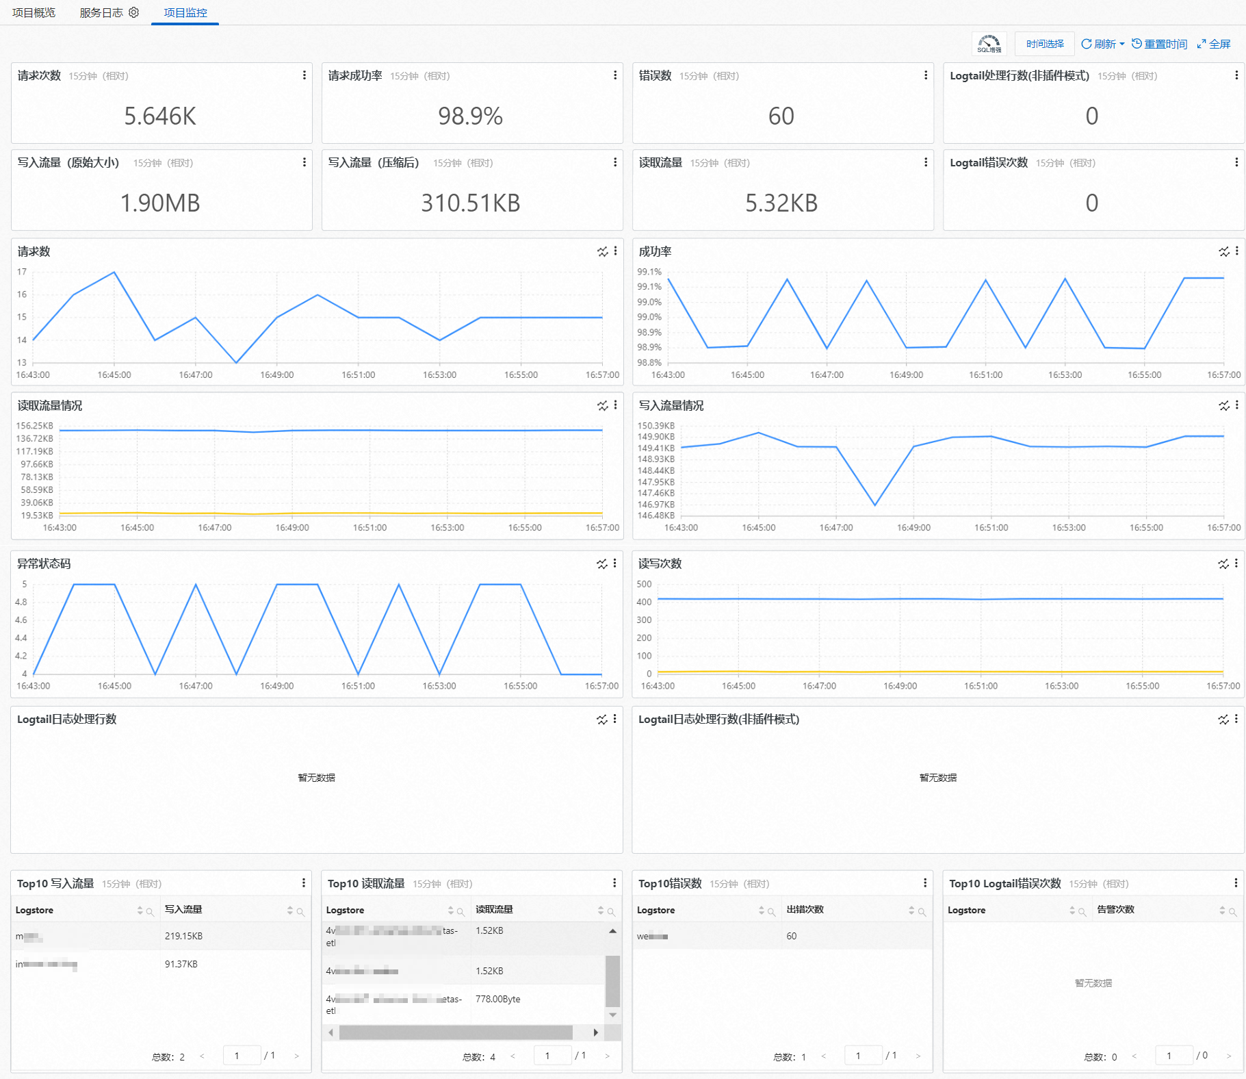Open more menu on 请求数 chart
Screen dimensions: 1246x1079
(x=616, y=251)
